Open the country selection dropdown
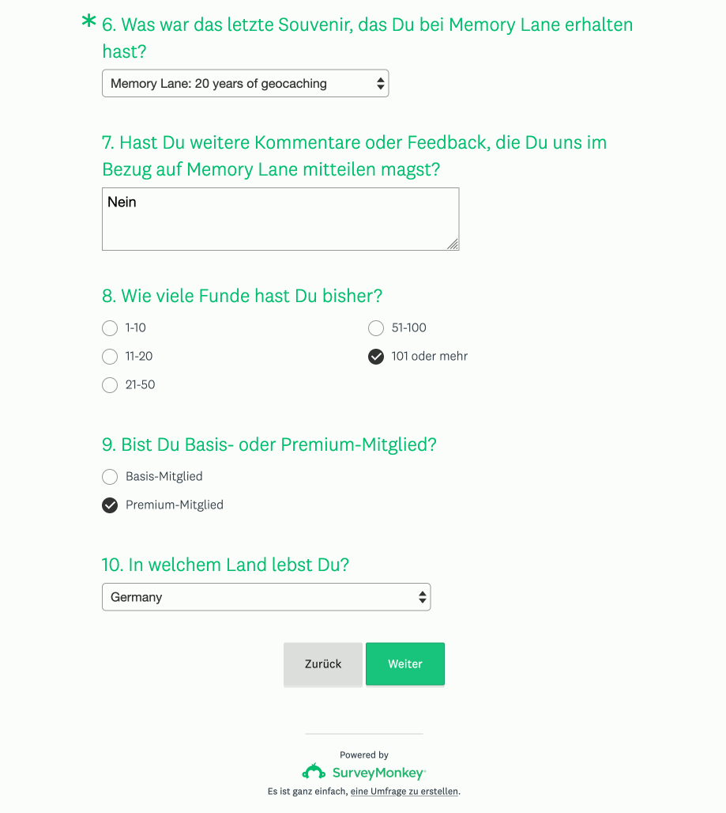 [266, 597]
